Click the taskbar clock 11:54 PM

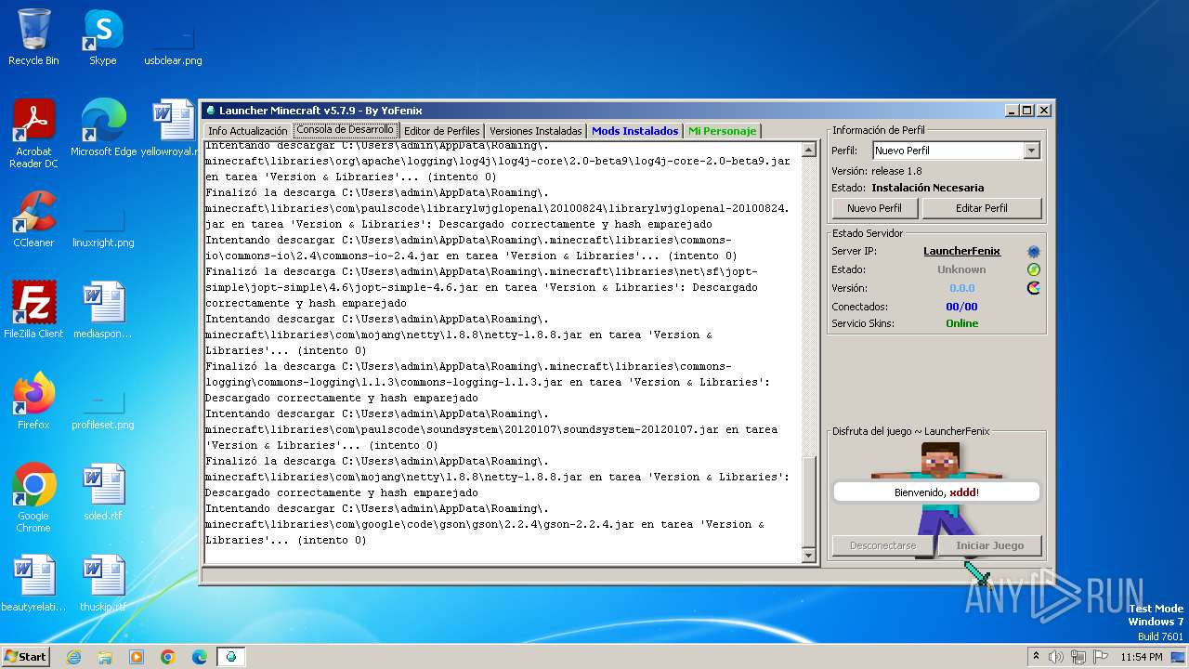[1141, 657]
